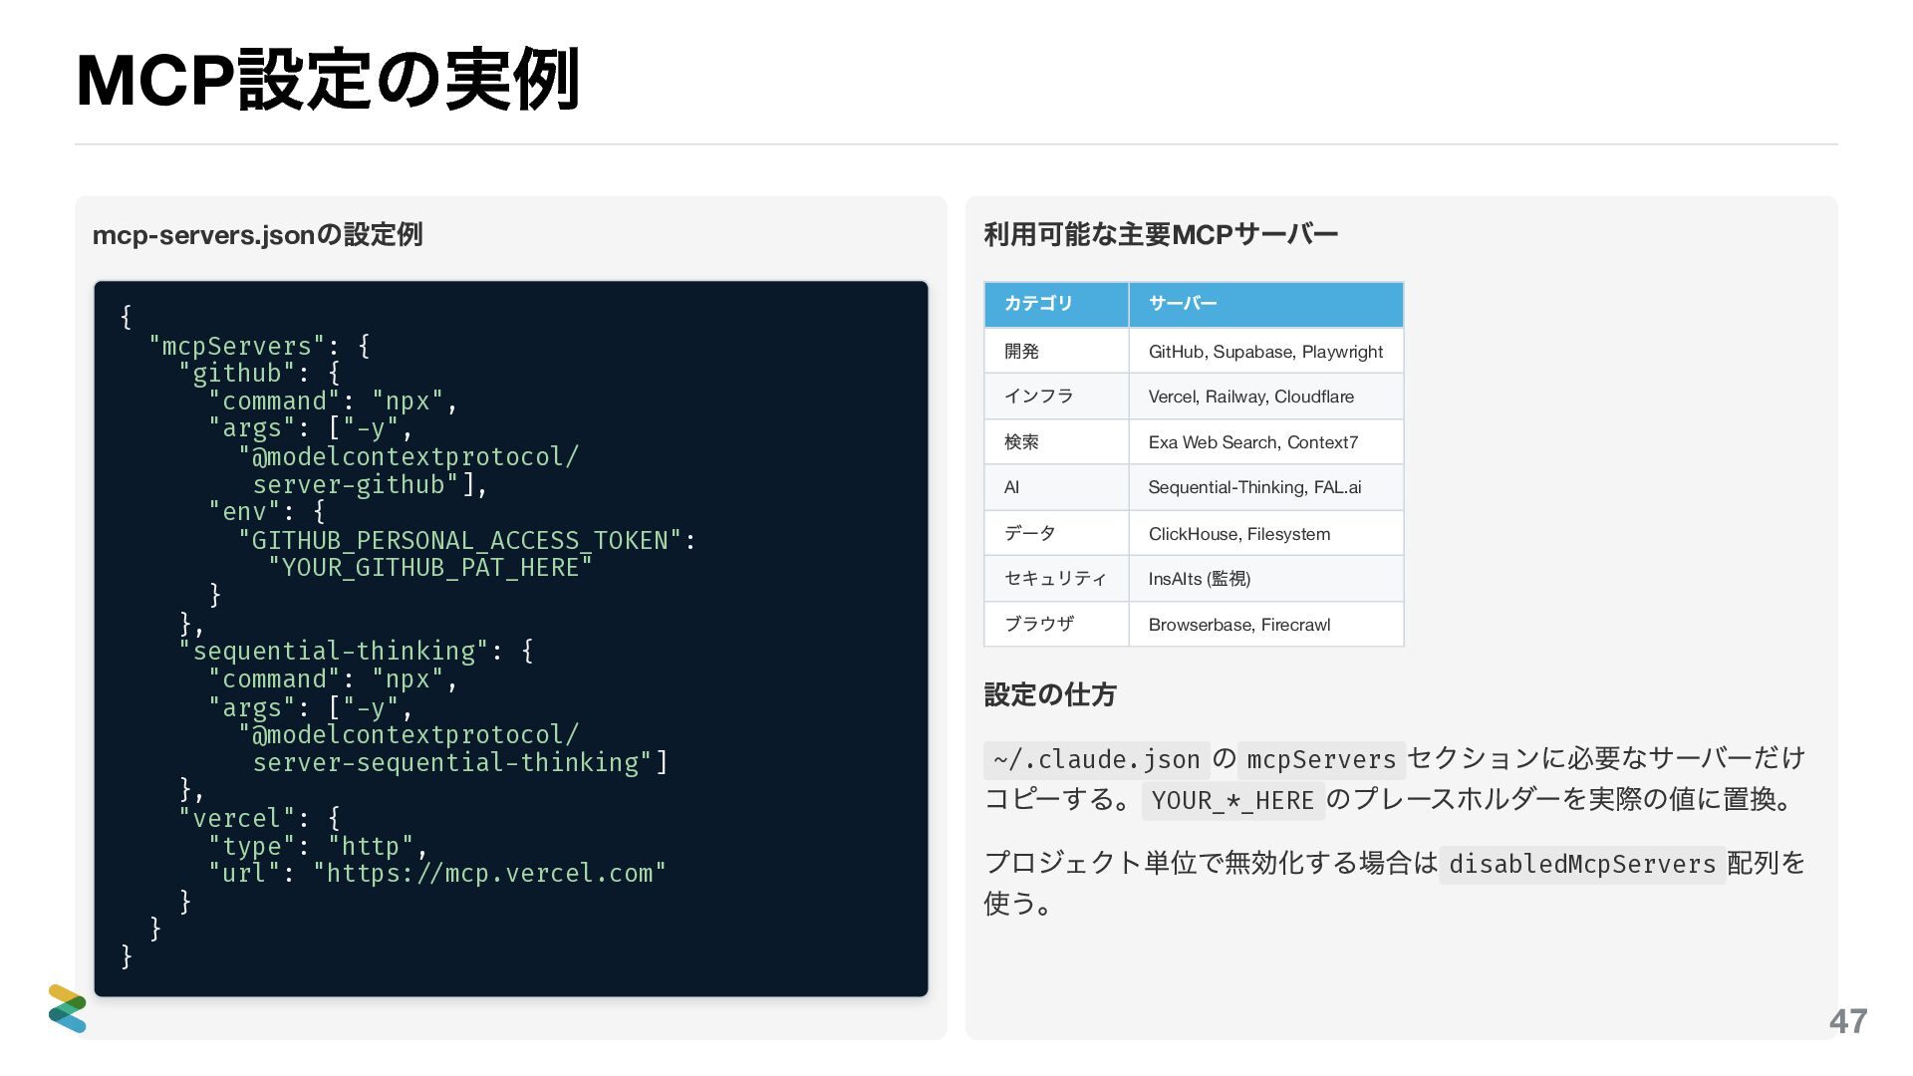The width and height of the screenshot is (1913, 1076).
Task: Click the https://mcp.vercel.com URL in code
Action: click(489, 874)
